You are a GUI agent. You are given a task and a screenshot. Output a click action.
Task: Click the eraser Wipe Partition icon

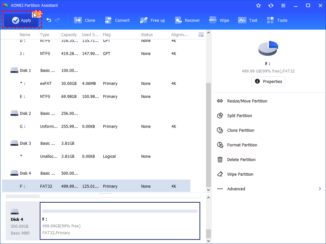[220, 174]
